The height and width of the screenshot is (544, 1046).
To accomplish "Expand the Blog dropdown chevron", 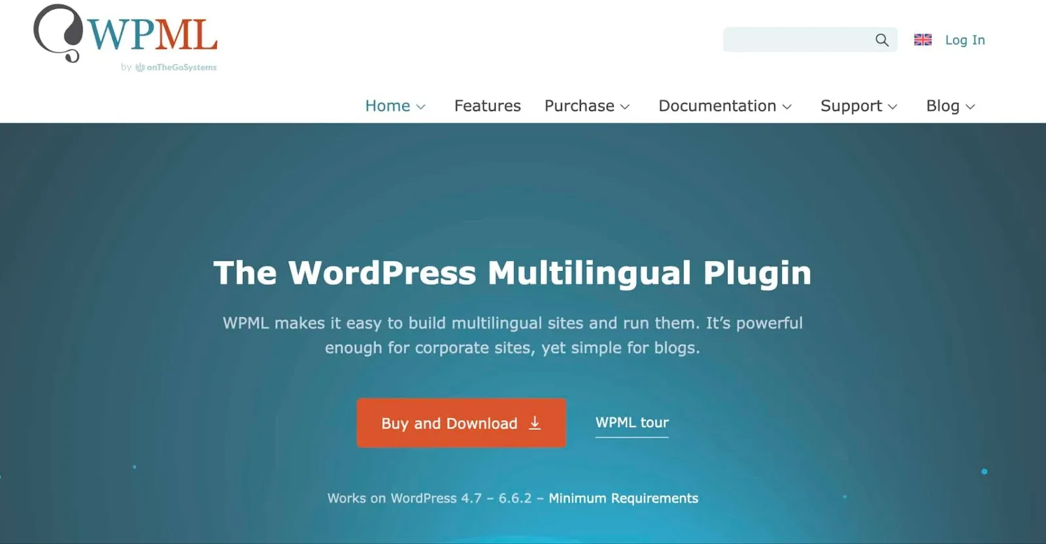I will point(970,106).
